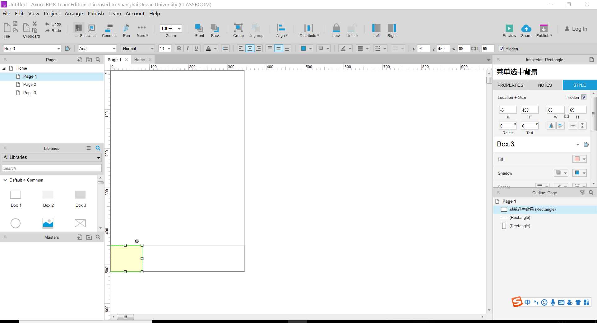Image resolution: width=597 pixels, height=323 pixels.
Task: Toggle Hidden checkbox in Inspector
Action: click(x=584, y=97)
